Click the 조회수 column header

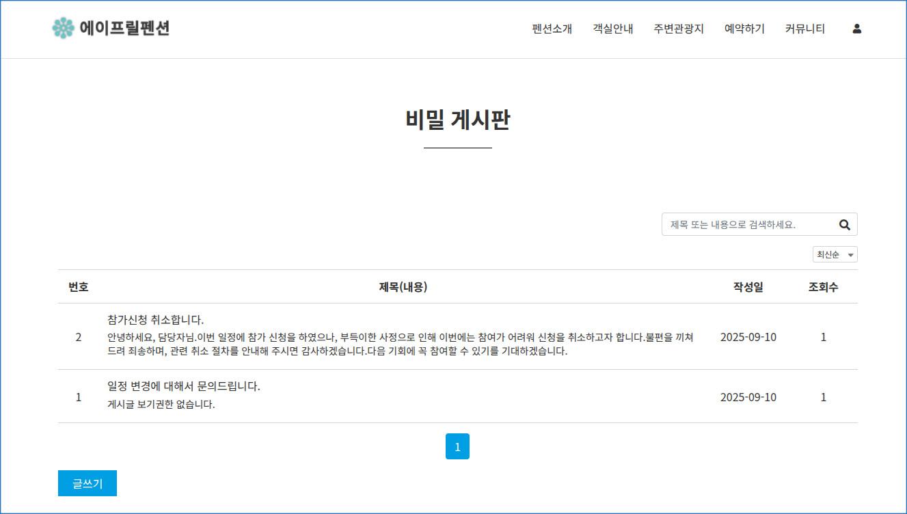[x=823, y=287]
